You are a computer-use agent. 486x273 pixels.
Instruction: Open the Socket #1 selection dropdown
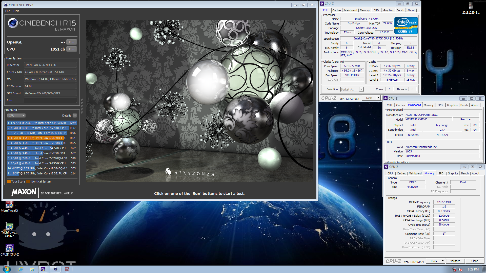352,89
